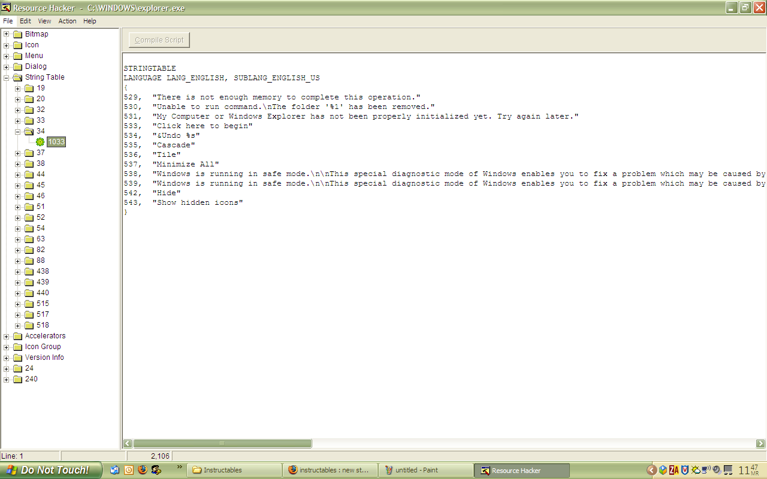Click the 2,106 status bar value

tap(160, 456)
